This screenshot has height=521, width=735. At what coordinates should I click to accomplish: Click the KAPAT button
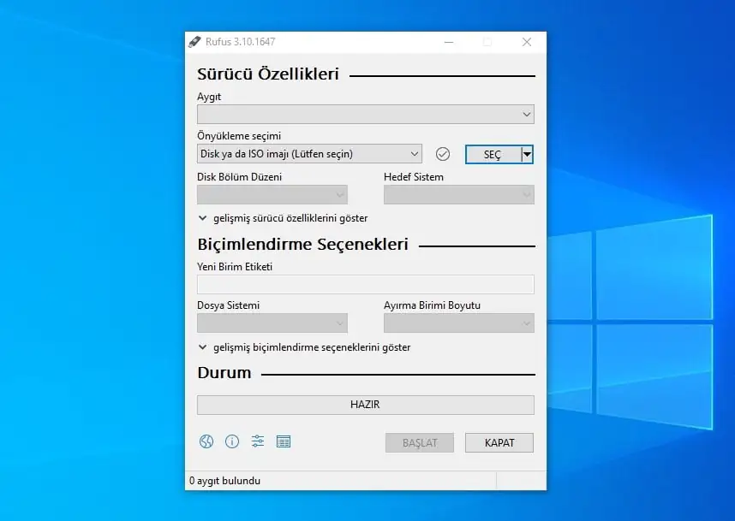click(x=499, y=442)
